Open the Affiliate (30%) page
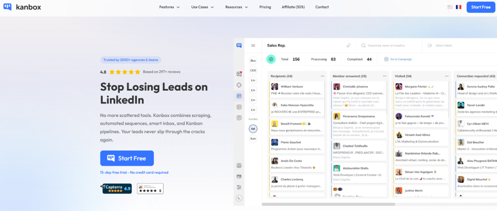The image size is (497, 211). [293, 7]
